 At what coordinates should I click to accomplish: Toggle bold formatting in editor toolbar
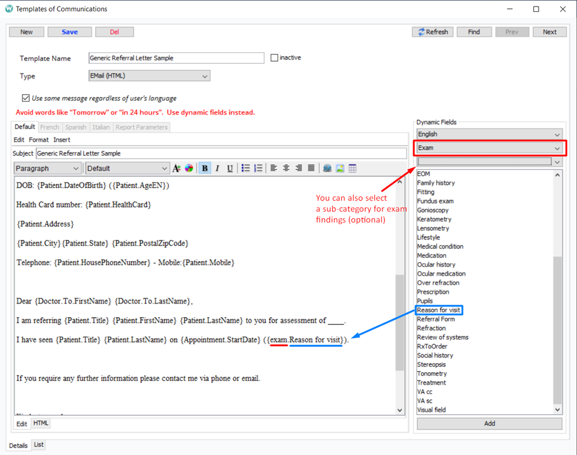205,169
